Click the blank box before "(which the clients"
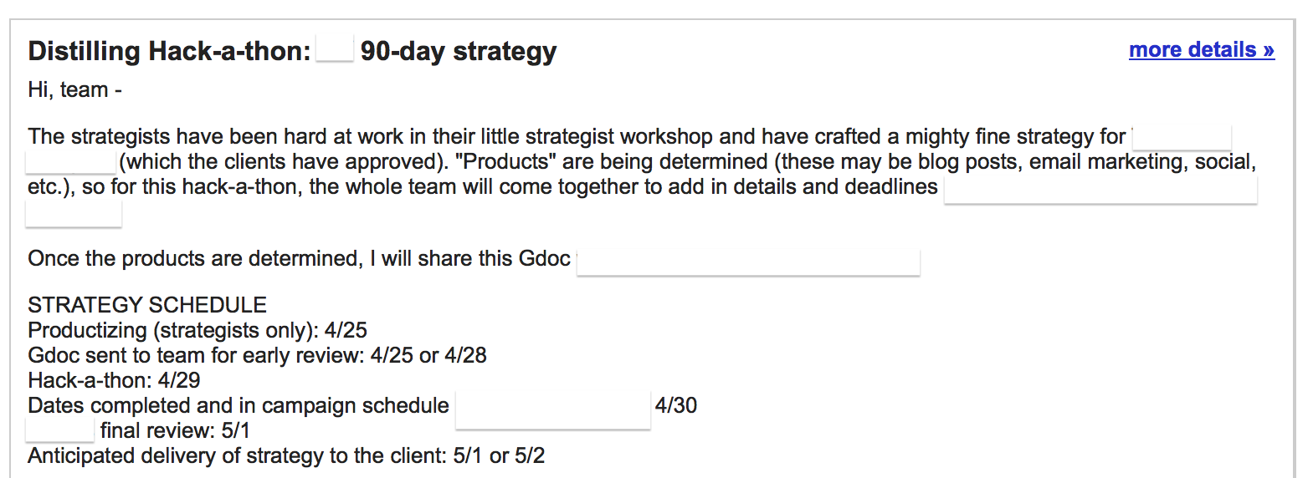The width and height of the screenshot is (1313, 478). 71,162
